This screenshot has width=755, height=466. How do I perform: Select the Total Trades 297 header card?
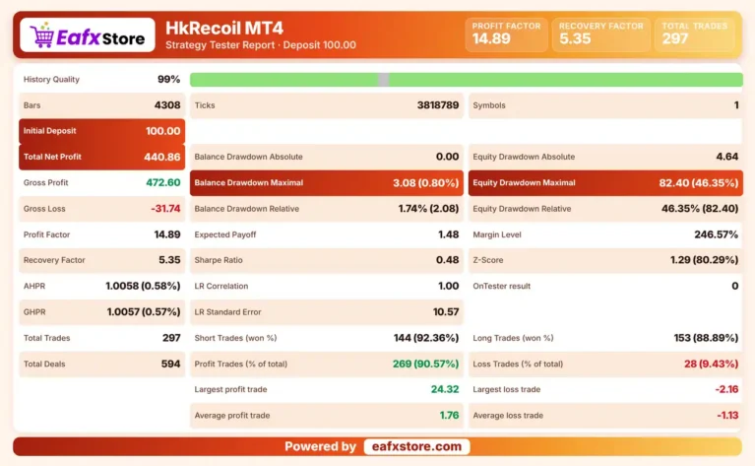click(x=694, y=34)
